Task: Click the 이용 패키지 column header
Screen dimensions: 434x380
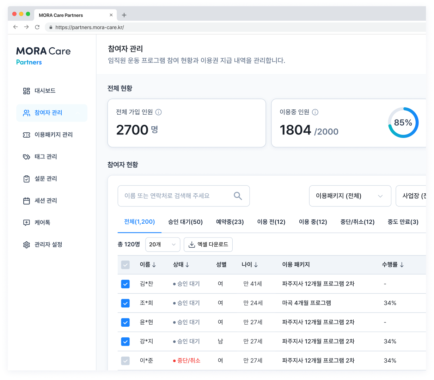Action: coord(296,265)
